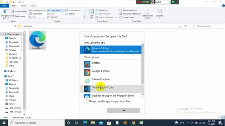Click Size all columns to fit
Viewport: 225px width, 126px height.
coord(106,17)
